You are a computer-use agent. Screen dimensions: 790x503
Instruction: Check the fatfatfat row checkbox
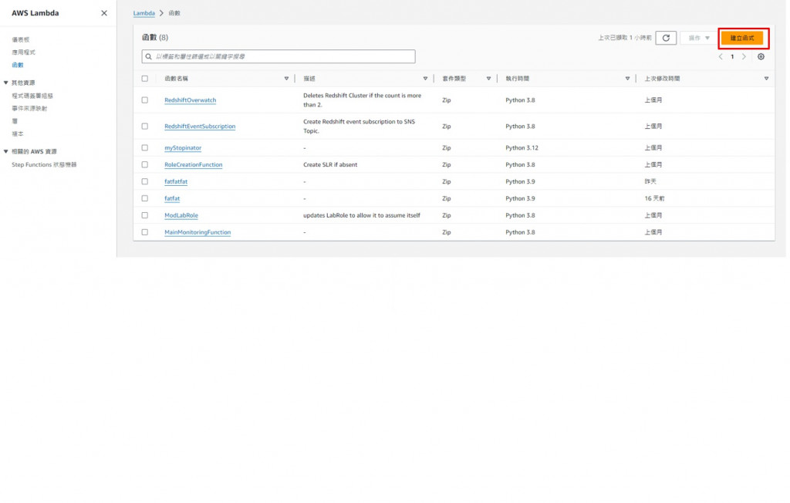click(144, 181)
